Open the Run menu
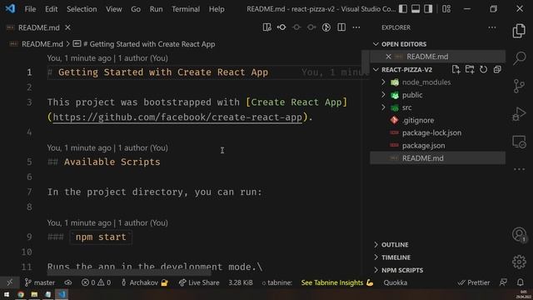The height and width of the screenshot is (300, 533). (x=156, y=9)
